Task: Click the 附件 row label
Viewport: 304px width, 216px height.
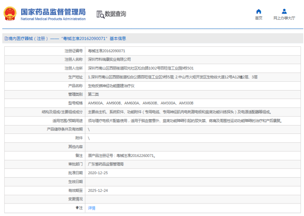Action: (x=79, y=138)
